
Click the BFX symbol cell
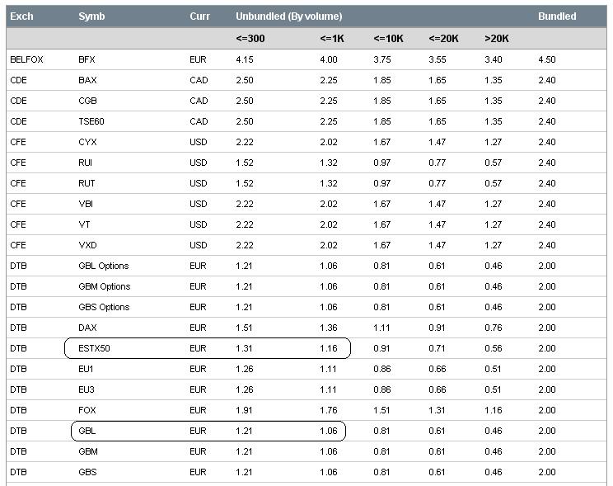87,59
